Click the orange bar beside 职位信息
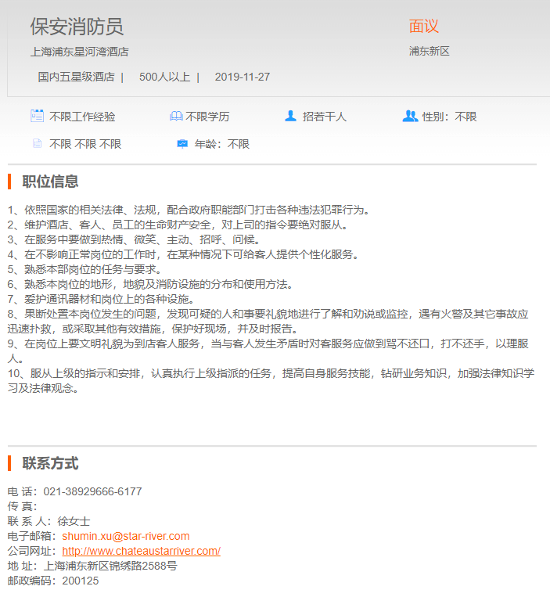 pyautogui.click(x=9, y=182)
